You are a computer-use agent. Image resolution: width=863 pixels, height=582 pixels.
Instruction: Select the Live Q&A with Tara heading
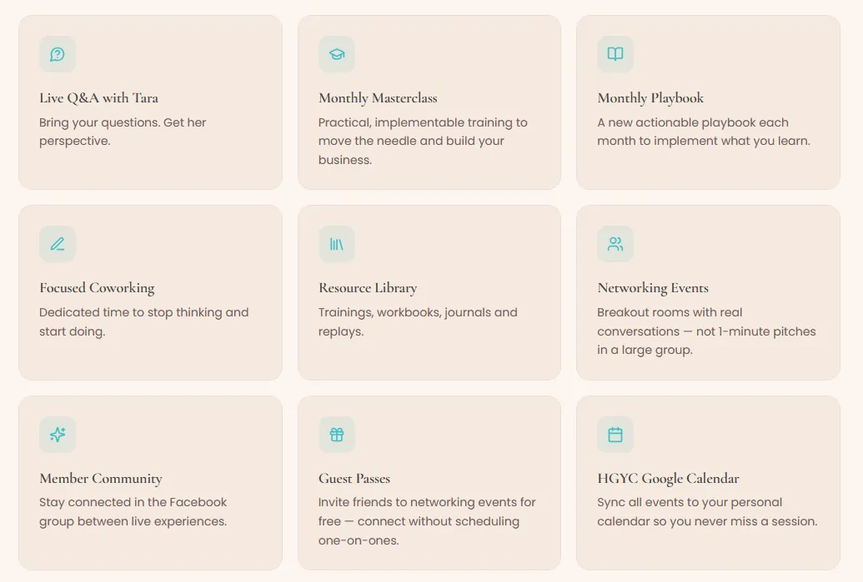[x=98, y=97]
